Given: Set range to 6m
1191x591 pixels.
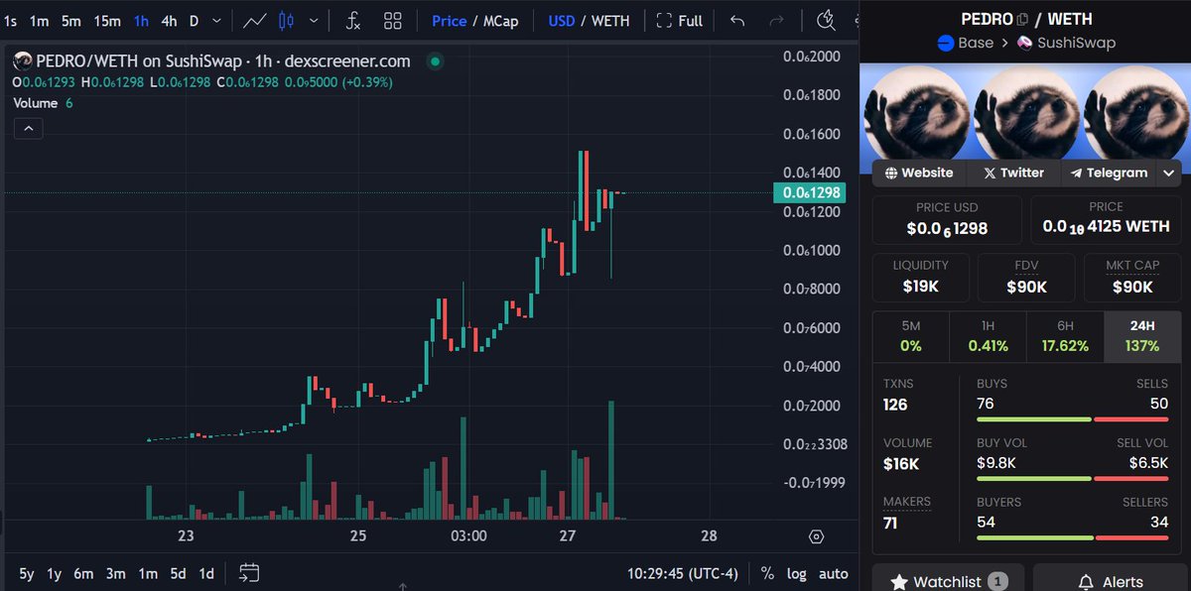Looking at the screenshot, I should coord(84,573).
